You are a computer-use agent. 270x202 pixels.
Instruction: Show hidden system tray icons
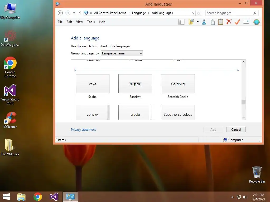[232, 197]
